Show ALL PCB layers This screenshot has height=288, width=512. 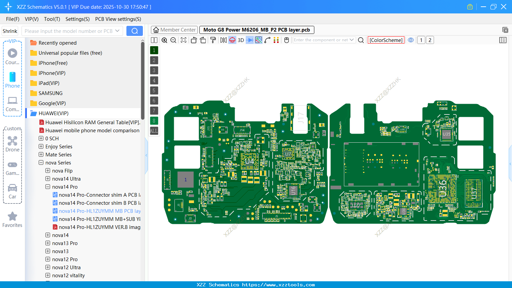point(154,131)
